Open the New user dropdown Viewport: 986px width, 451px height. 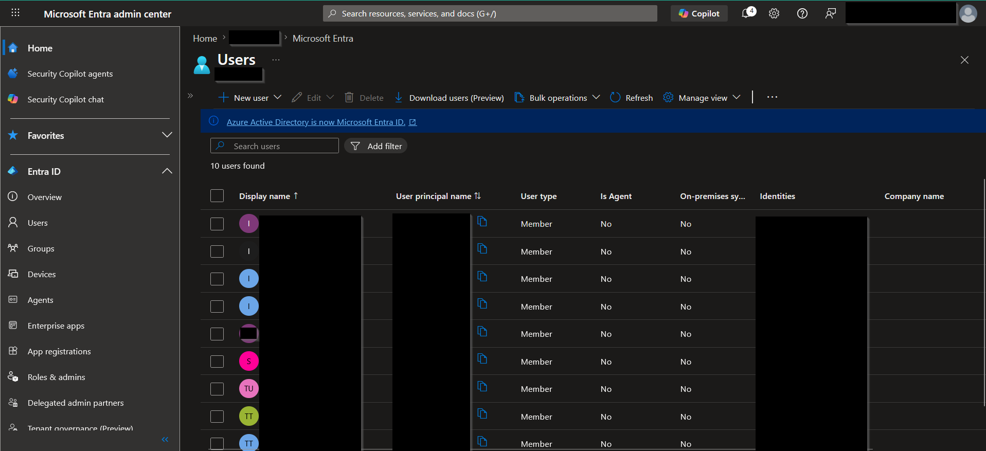tap(250, 98)
